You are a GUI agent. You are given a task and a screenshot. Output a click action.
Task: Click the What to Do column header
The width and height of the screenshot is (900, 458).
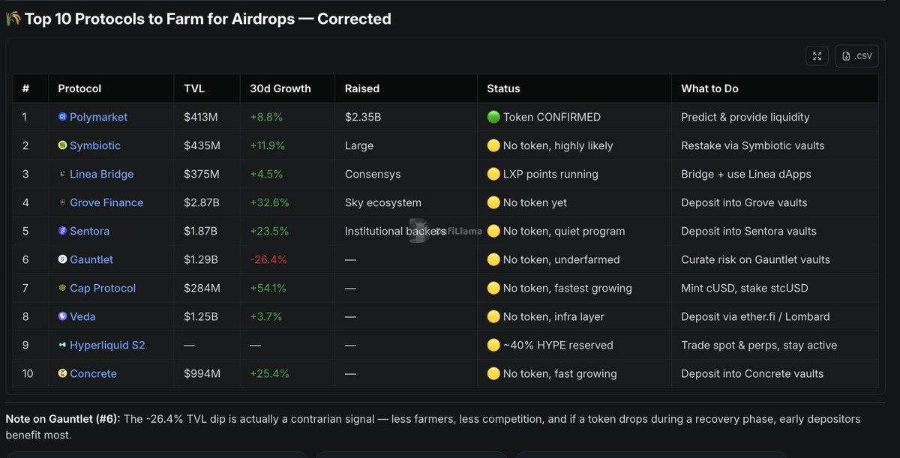click(709, 88)
